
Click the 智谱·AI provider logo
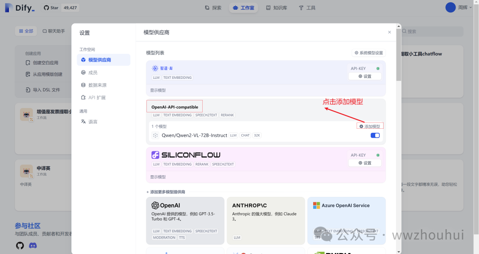click(162, 68)
